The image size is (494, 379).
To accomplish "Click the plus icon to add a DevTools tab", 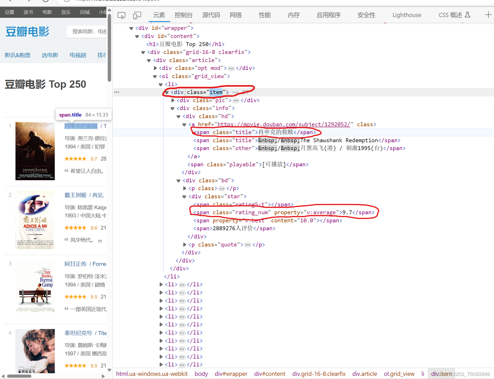I will (x=488, y=15).
